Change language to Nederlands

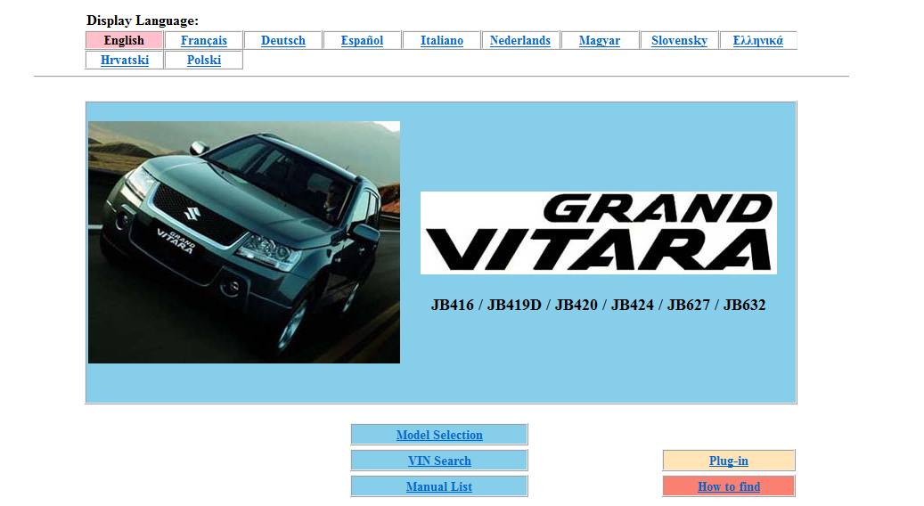pos(519,41)
